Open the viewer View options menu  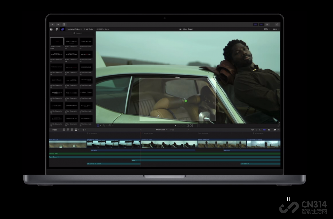(276, 29)
